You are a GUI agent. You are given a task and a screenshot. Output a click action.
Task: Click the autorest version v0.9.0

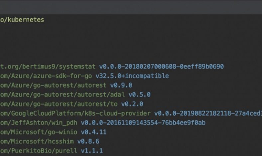(121, 85)
